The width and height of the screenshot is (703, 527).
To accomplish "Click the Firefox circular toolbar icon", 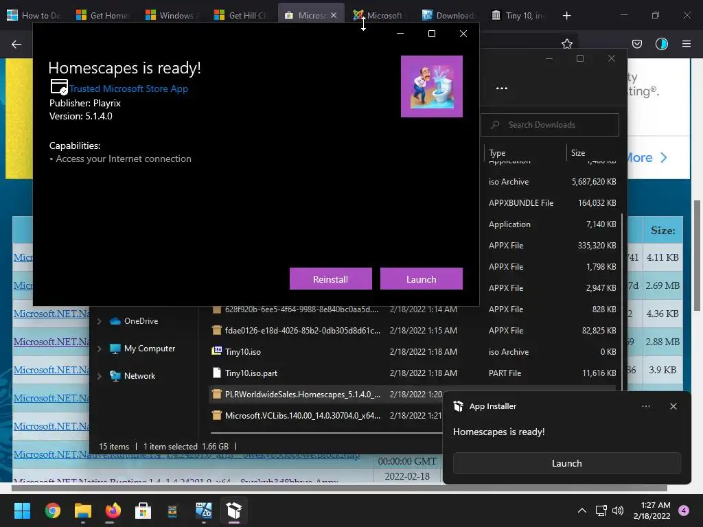I will 661,44.
